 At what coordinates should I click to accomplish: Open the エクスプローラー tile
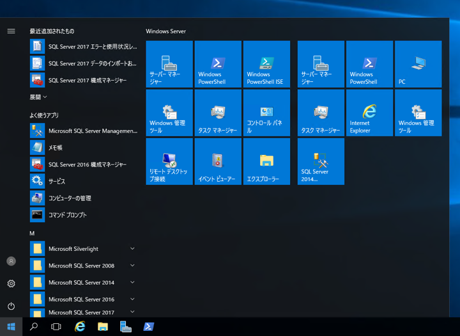[266, 162]
